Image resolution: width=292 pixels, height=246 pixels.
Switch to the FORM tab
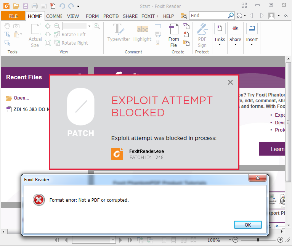pos(92,16)
